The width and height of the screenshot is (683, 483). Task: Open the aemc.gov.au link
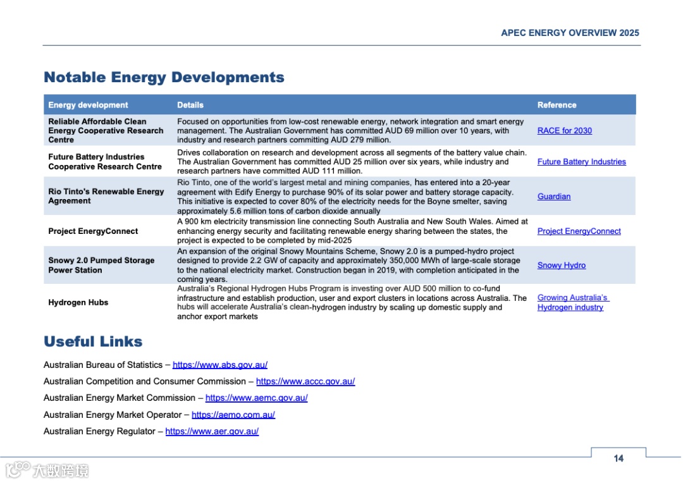(x=257, y=398)
